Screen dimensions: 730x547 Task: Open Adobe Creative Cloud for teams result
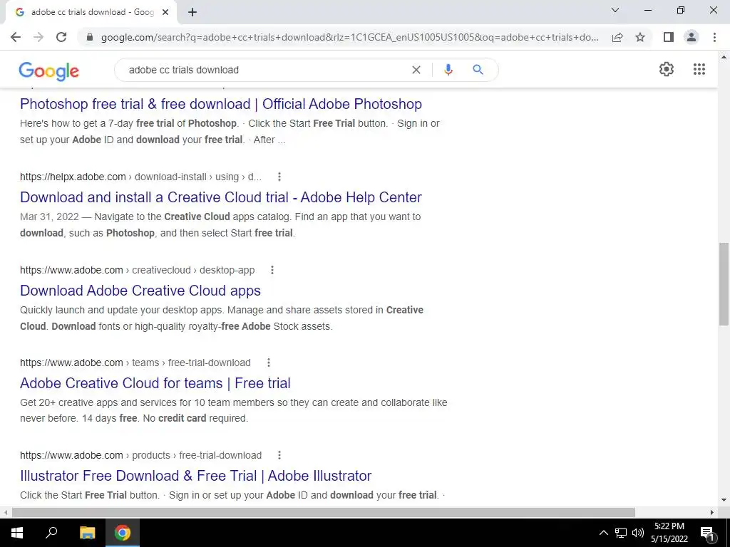[x=155, y=383]
